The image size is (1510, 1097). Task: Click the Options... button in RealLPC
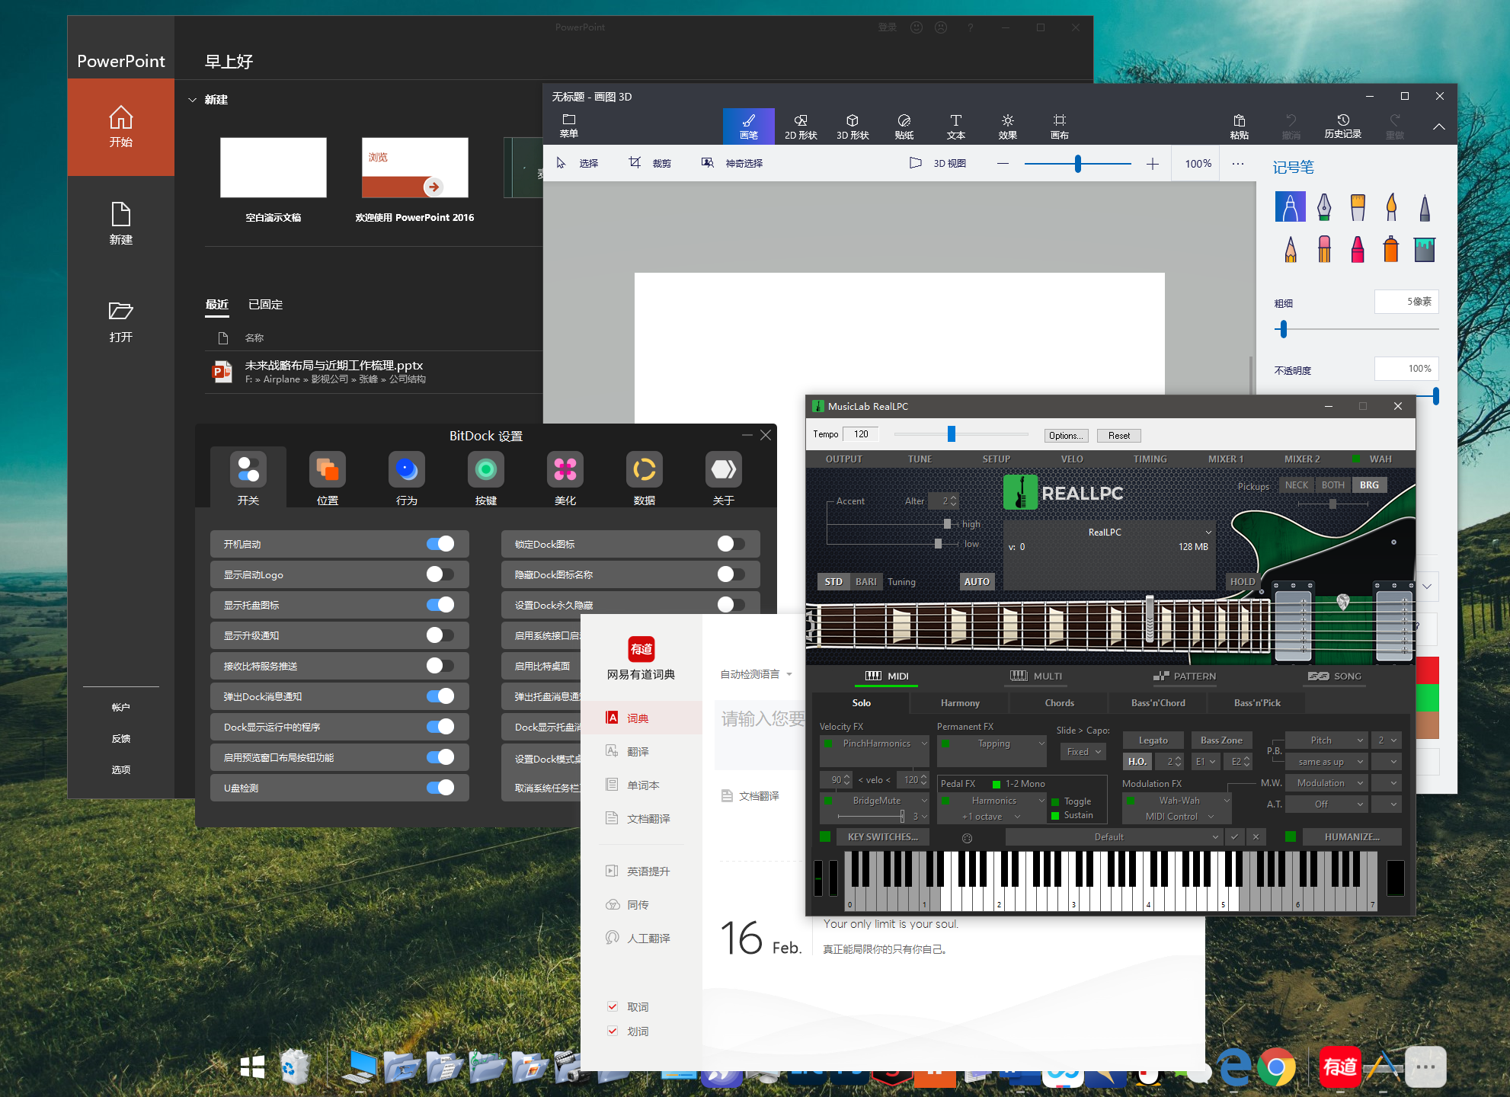pos(1066,436)
